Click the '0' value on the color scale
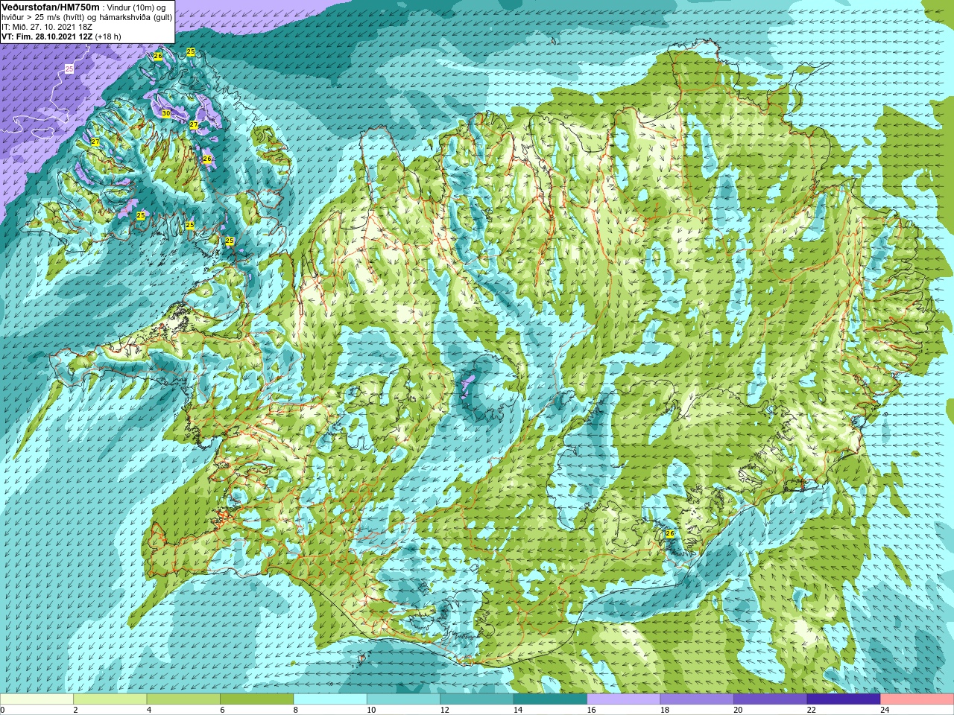Screen dimensions: 954x715 point(3,710)
